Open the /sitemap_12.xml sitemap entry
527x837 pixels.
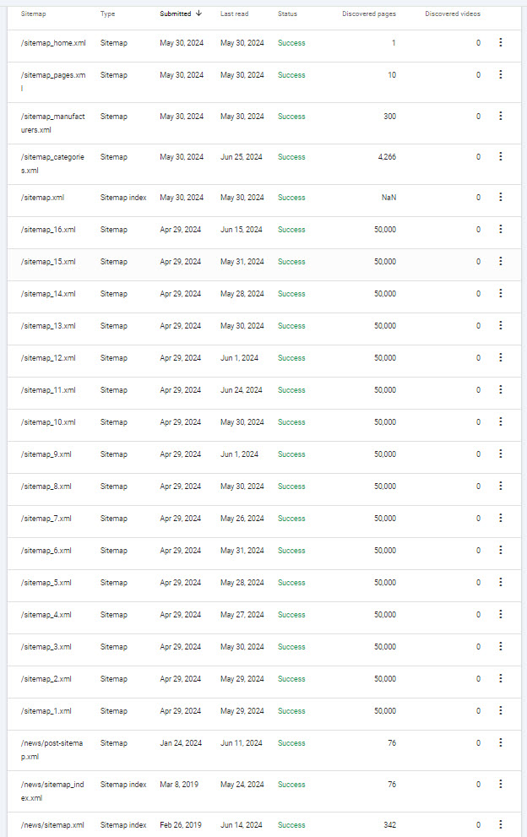[x=48, y=357]
